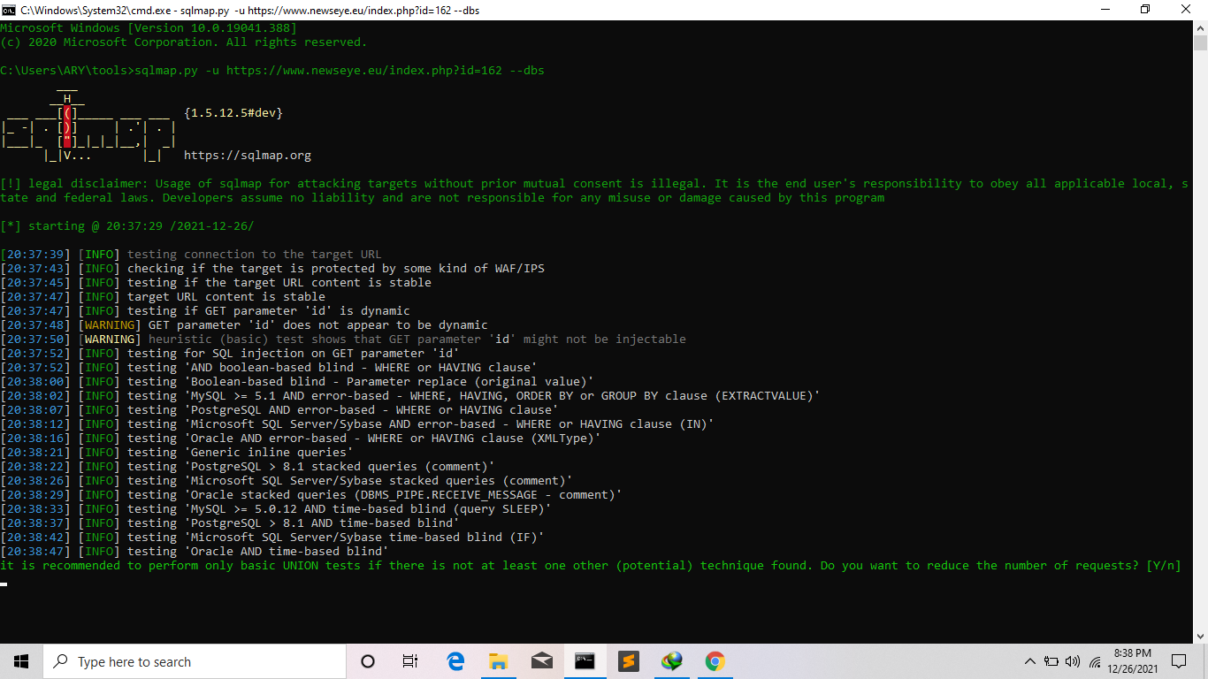Click the WAF/IPS protection check line
This screenshot has width=1208, height=679.
pos(272,269)
